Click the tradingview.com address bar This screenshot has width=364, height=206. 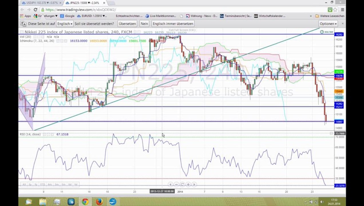point(183,10)
